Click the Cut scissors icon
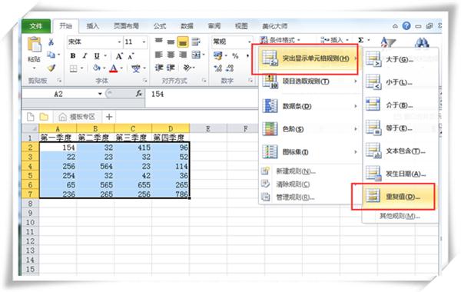 (51, 41)
